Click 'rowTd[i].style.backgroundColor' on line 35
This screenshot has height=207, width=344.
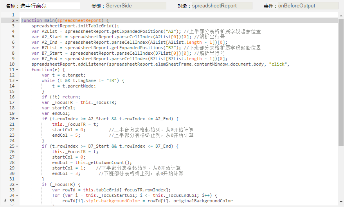click(x=101, y=201)
